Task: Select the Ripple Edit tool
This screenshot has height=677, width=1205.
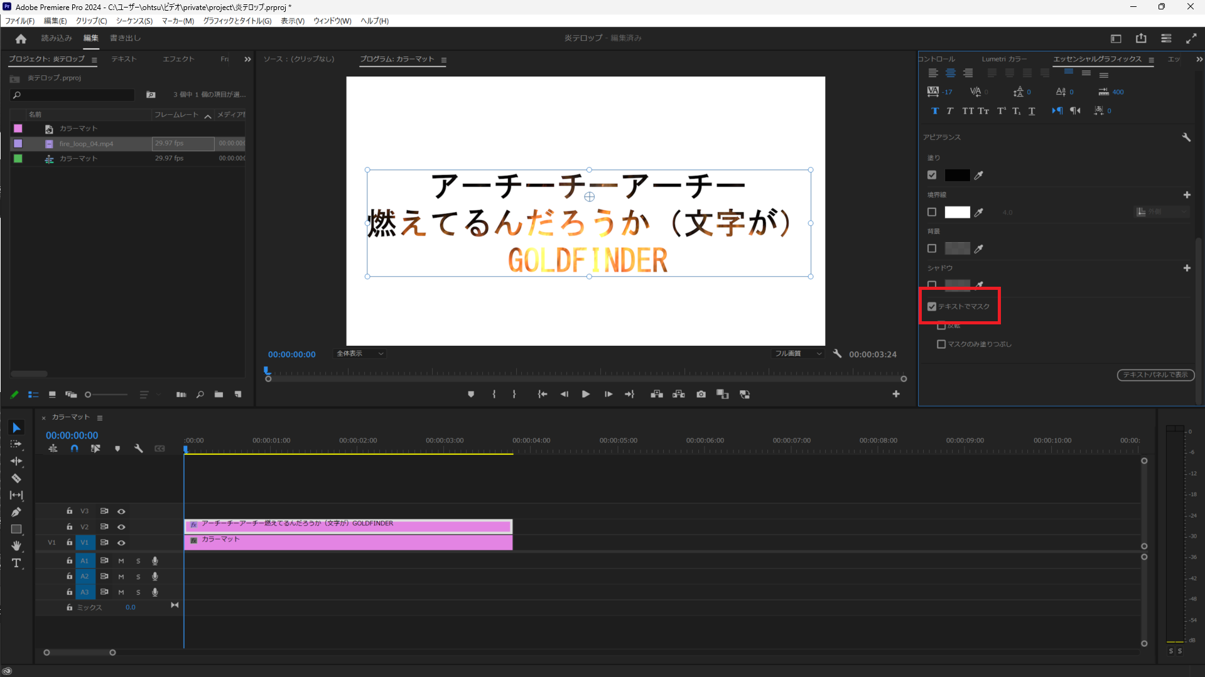Action: 16,461
